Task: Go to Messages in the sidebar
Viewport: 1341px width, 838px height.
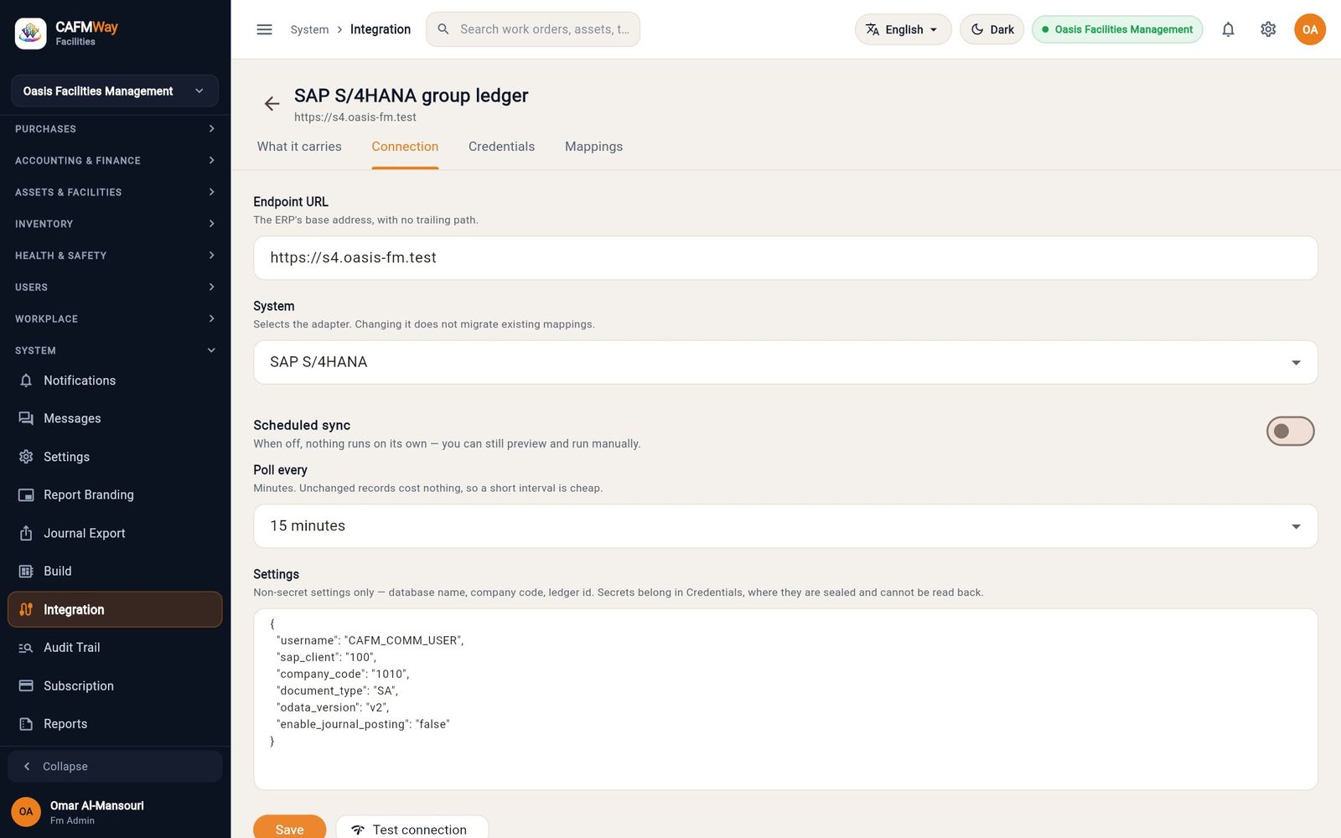Action: (115, 418)
